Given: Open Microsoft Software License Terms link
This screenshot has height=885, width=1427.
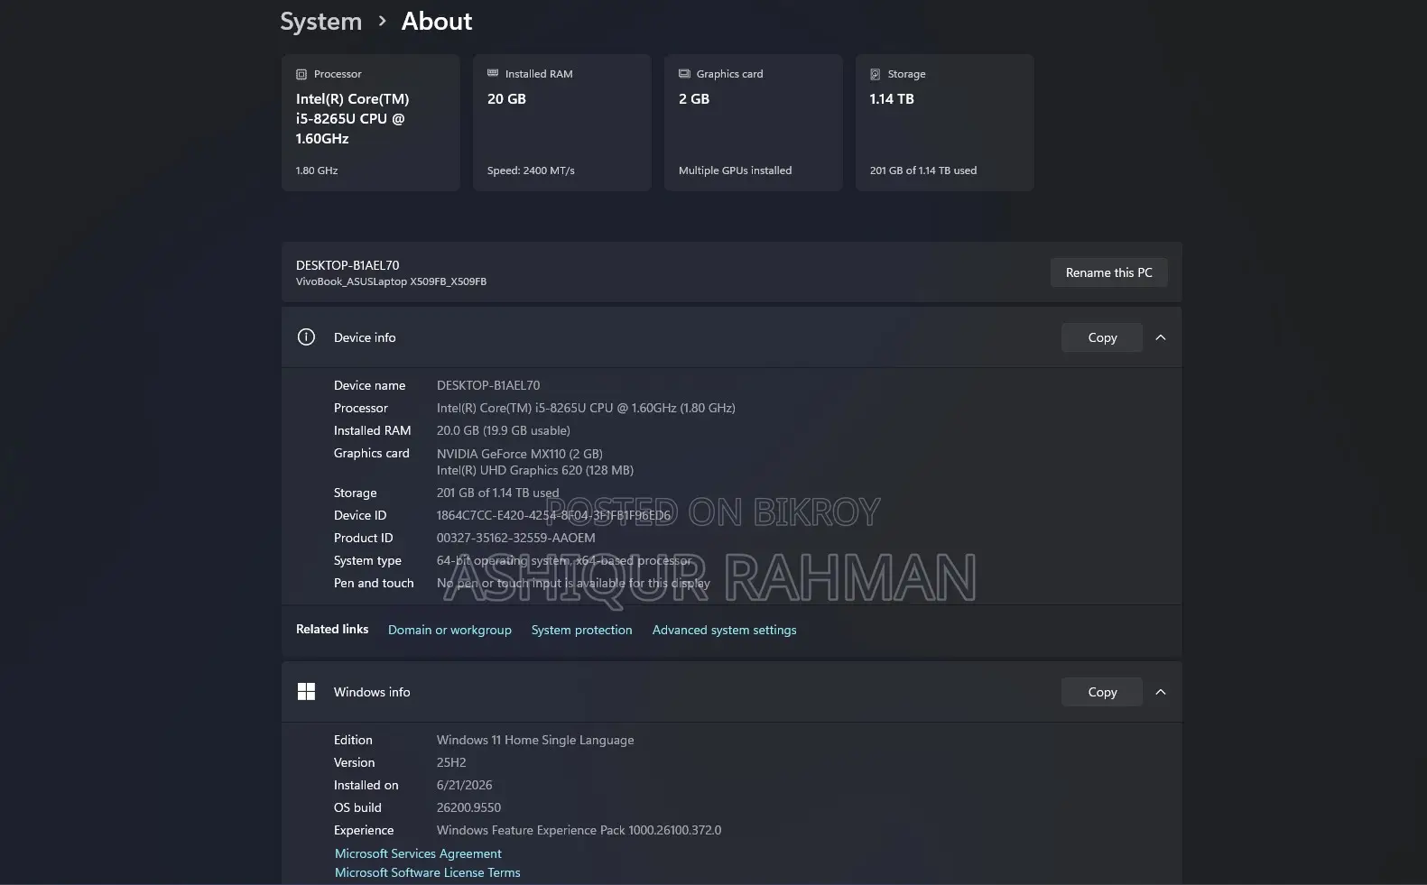Looking at the screenshot, I should [427, 872].
